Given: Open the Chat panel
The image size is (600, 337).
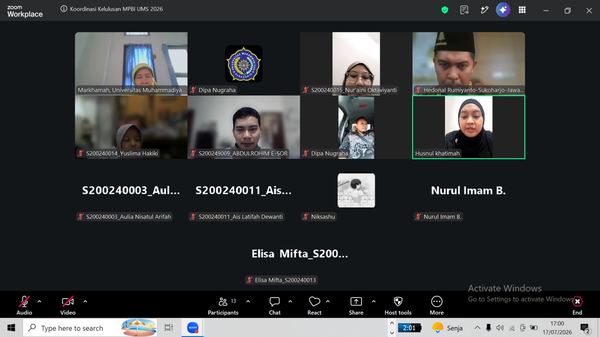Looking at the screenshot, I should [275, 306].
